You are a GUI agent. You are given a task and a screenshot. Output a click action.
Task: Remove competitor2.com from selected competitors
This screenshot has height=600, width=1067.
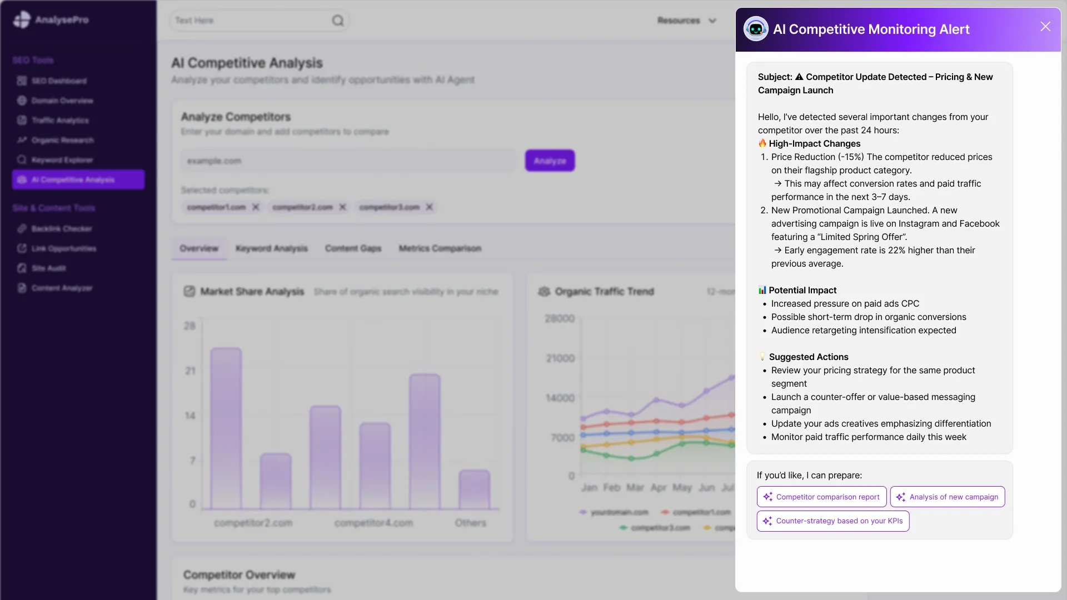[x=342, y=207]
